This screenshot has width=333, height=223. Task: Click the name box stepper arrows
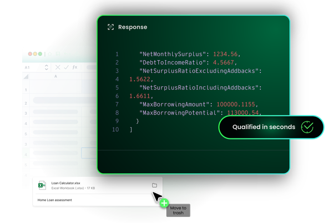coord(47,67)
